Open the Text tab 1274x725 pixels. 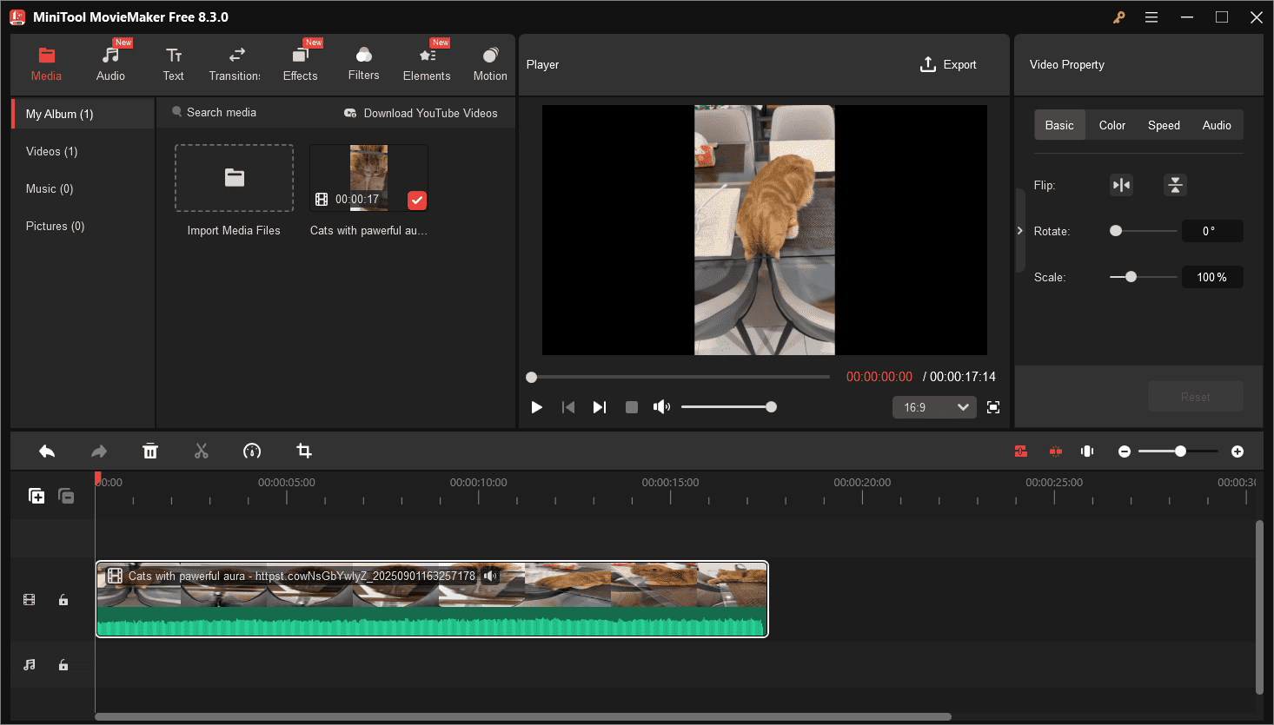(x=174, y=65)
